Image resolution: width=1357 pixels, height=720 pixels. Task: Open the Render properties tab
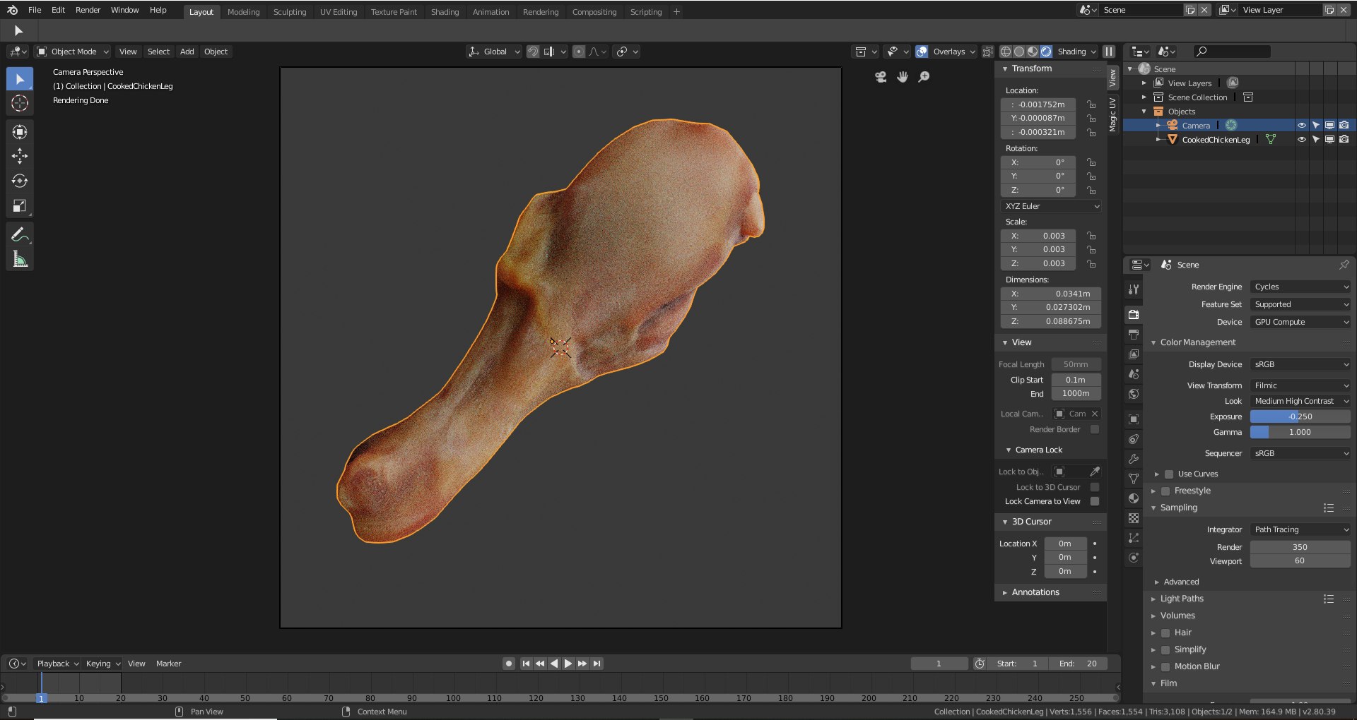click(x=1134, y=315)
